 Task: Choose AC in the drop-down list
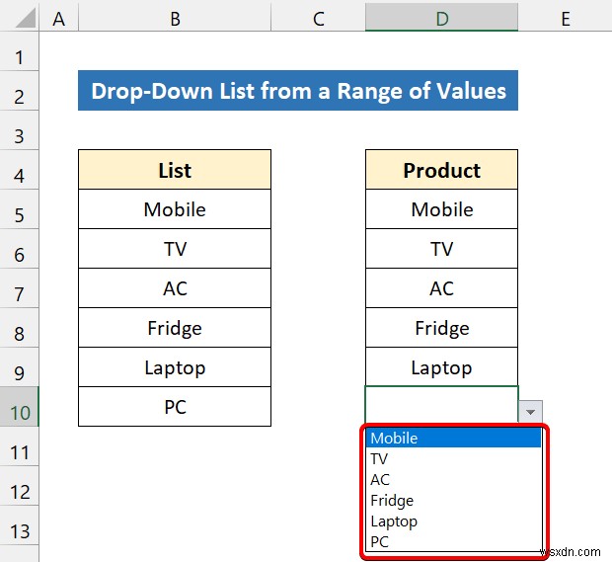point(453,480)
